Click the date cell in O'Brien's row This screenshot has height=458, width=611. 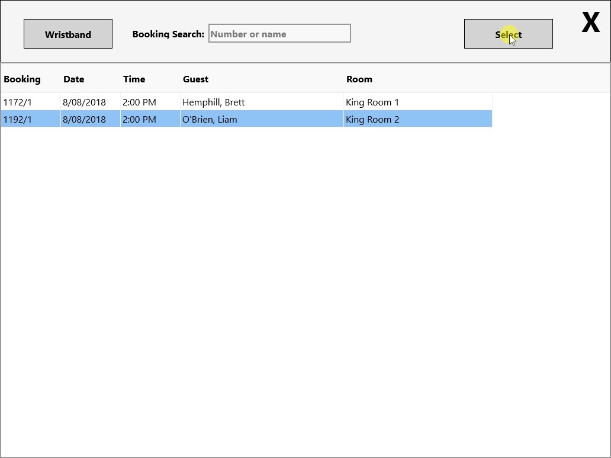point(91,119)
